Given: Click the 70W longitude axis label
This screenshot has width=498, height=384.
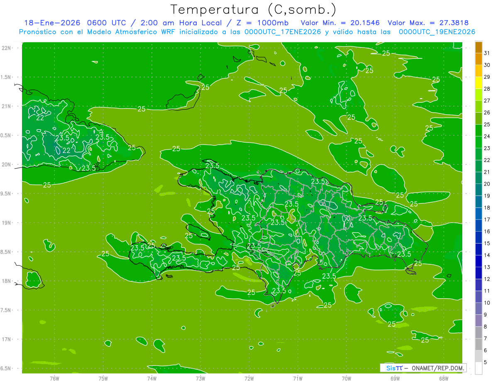Looking at the screenshot, I should tap(347, 379).
